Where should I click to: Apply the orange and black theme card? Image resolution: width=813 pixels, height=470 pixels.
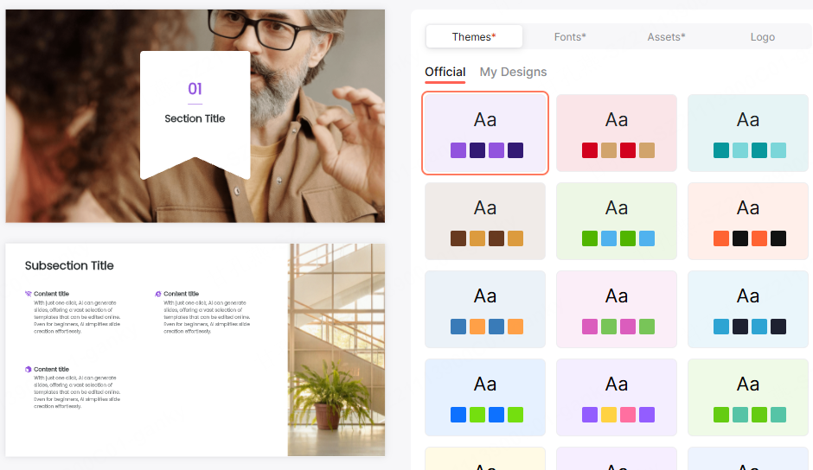747,221
